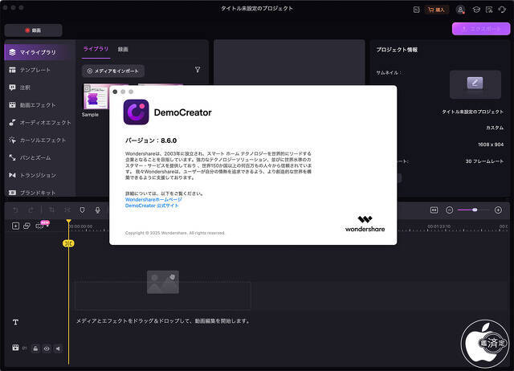
Task: Click the 1608 x 904 resolution value
Action: click(x=491, y=145)
